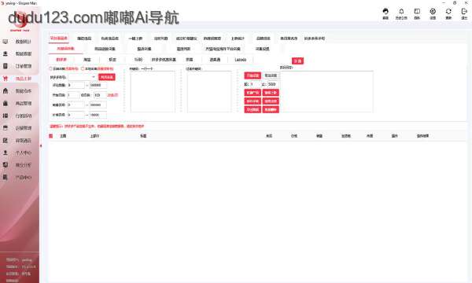Click the small red button right of Lazada tab
Image resolution: width=472 pixels, height=283 pixels.
click(x=297, y=61)
